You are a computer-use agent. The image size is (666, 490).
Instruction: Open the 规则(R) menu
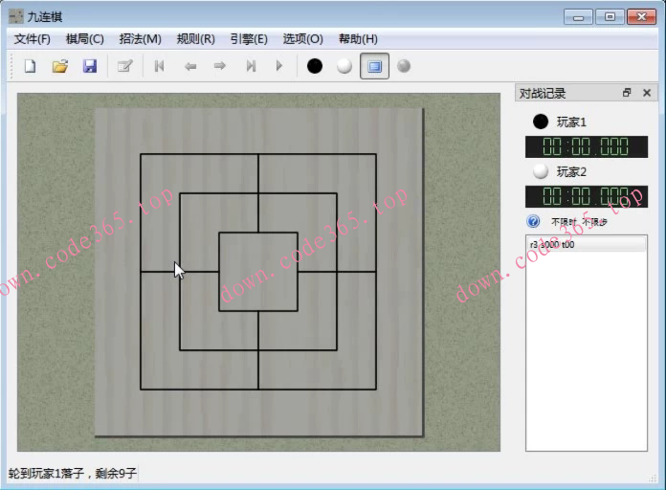pyautogui.click(x=195, y=39)
